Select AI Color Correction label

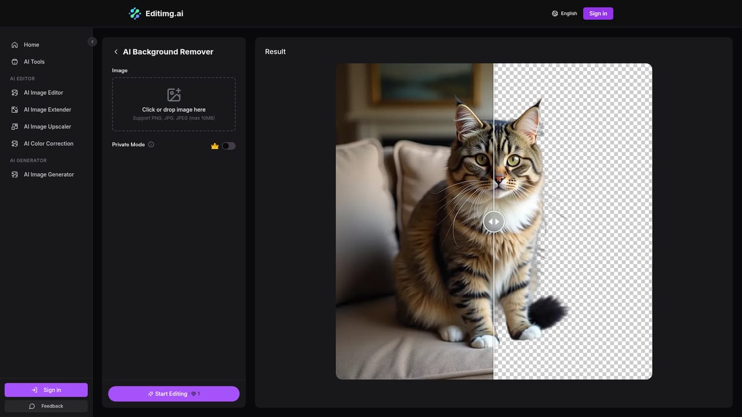point(49,144)
